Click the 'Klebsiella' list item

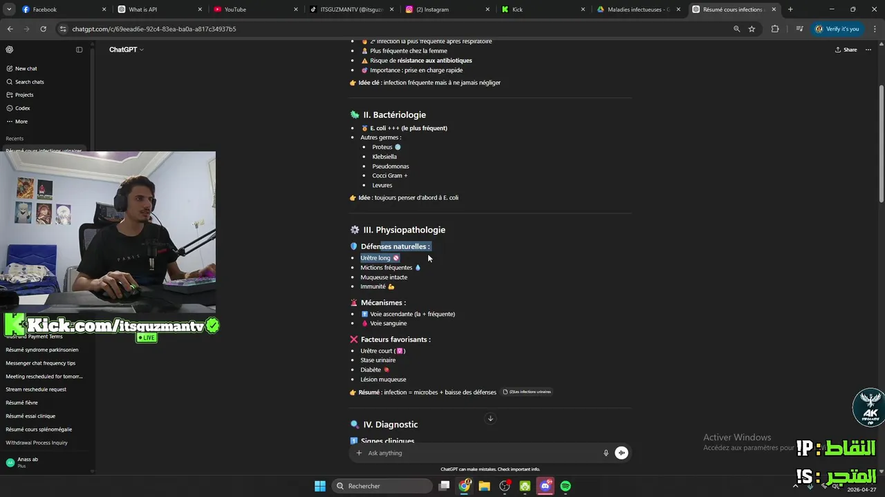coord(384,157)
